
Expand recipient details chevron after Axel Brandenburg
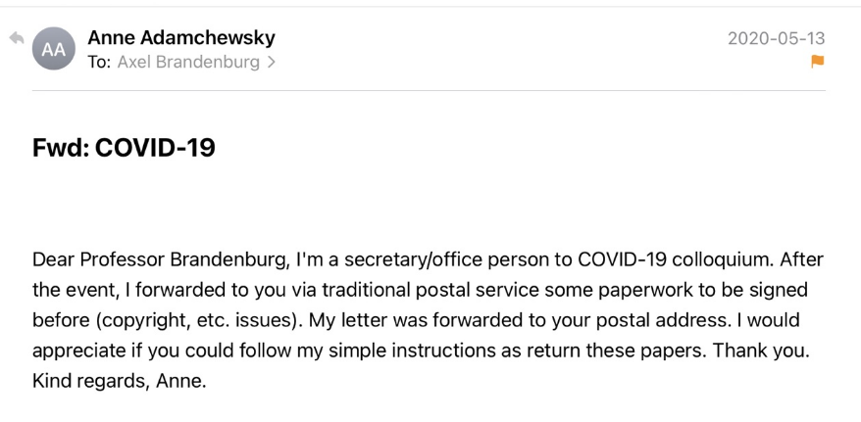pos(271,63)
